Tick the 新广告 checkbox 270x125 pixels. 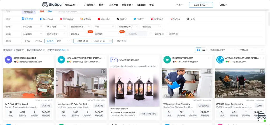115,41
